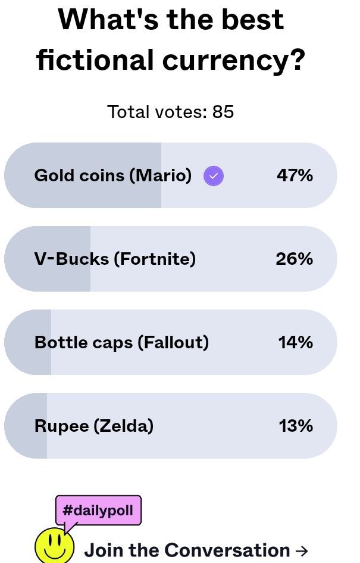The width and height of the screenshot is (360, 563).
Task: Click the purple checkmark on Gold coins
Action: [x=214, y=176]
